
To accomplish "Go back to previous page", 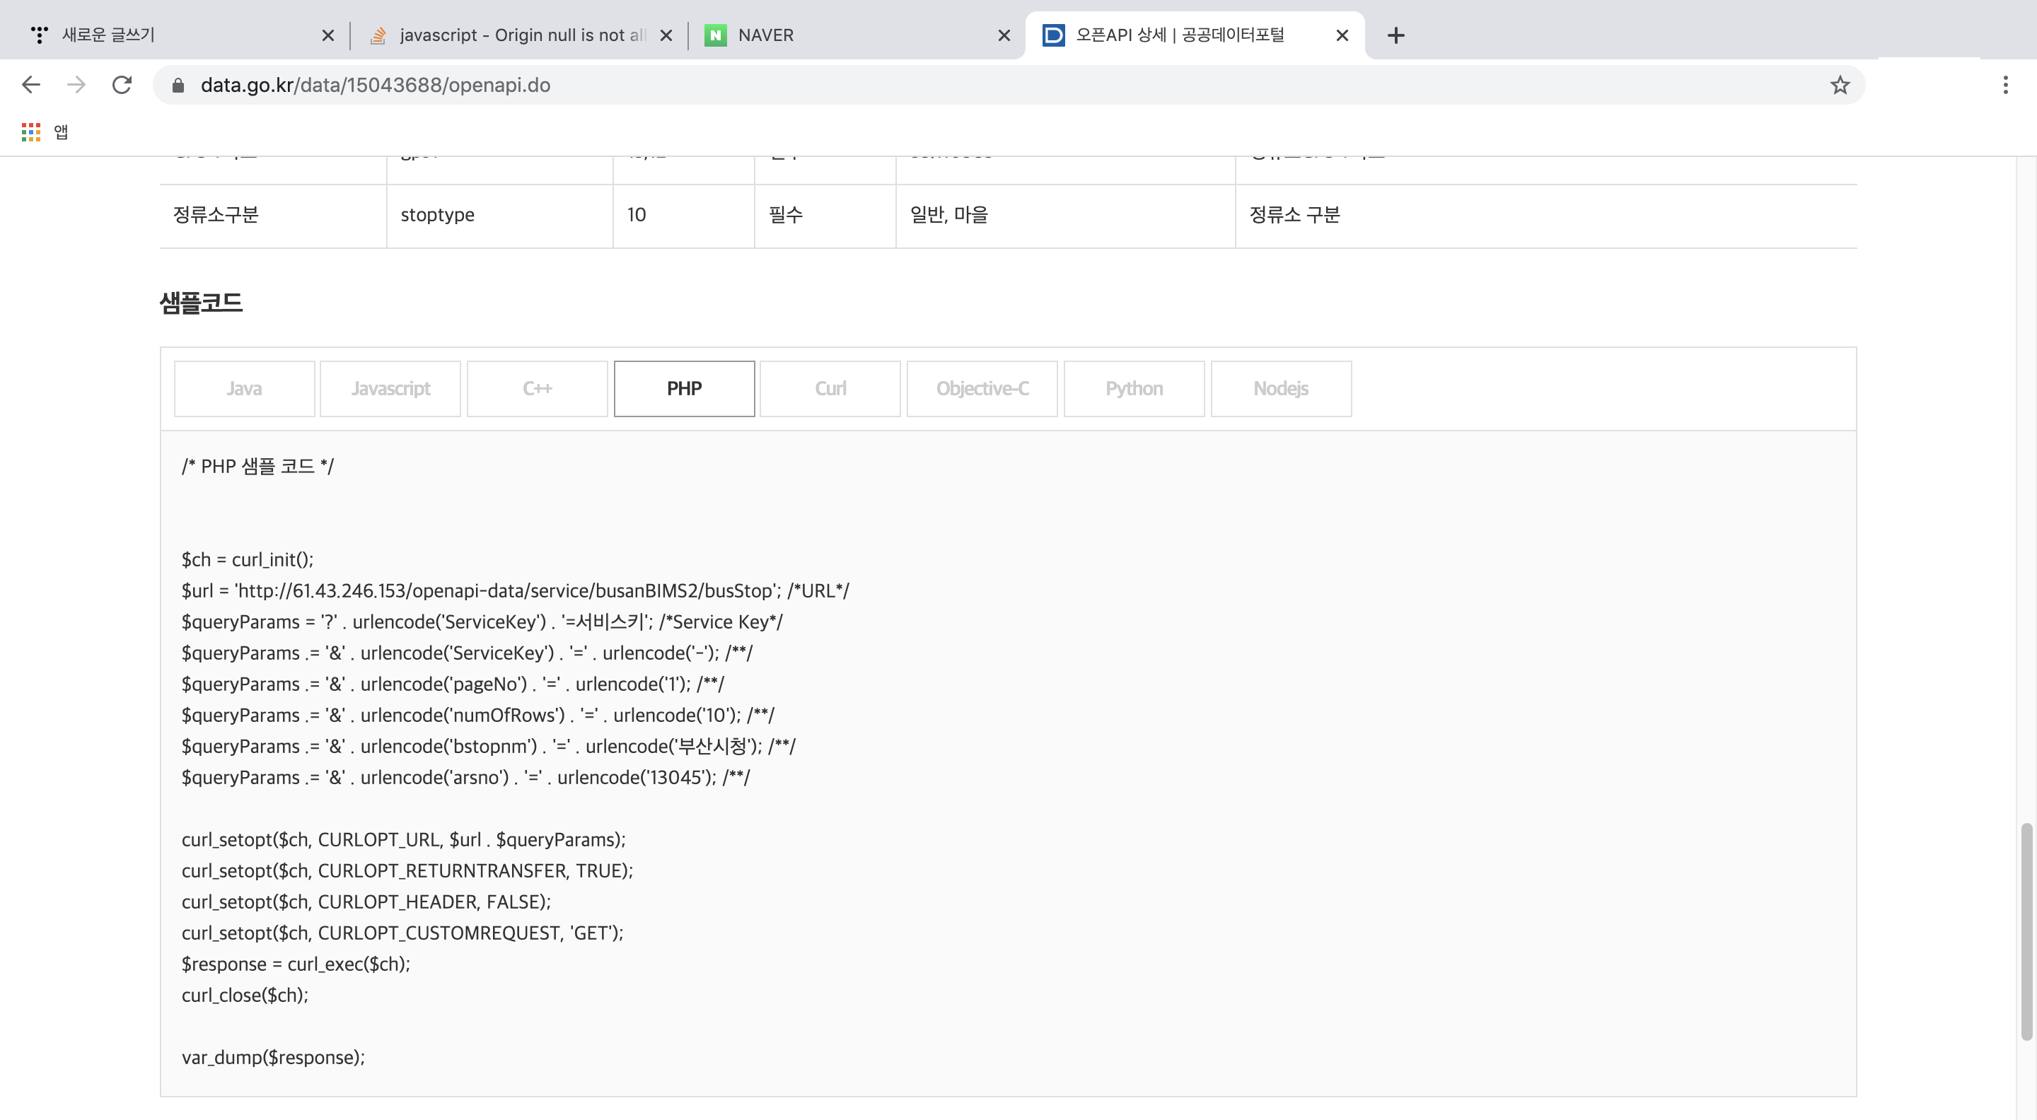I will (31, 85).
